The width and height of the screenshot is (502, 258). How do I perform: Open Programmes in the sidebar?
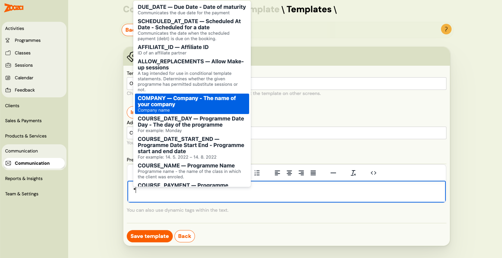coord(28,40)
